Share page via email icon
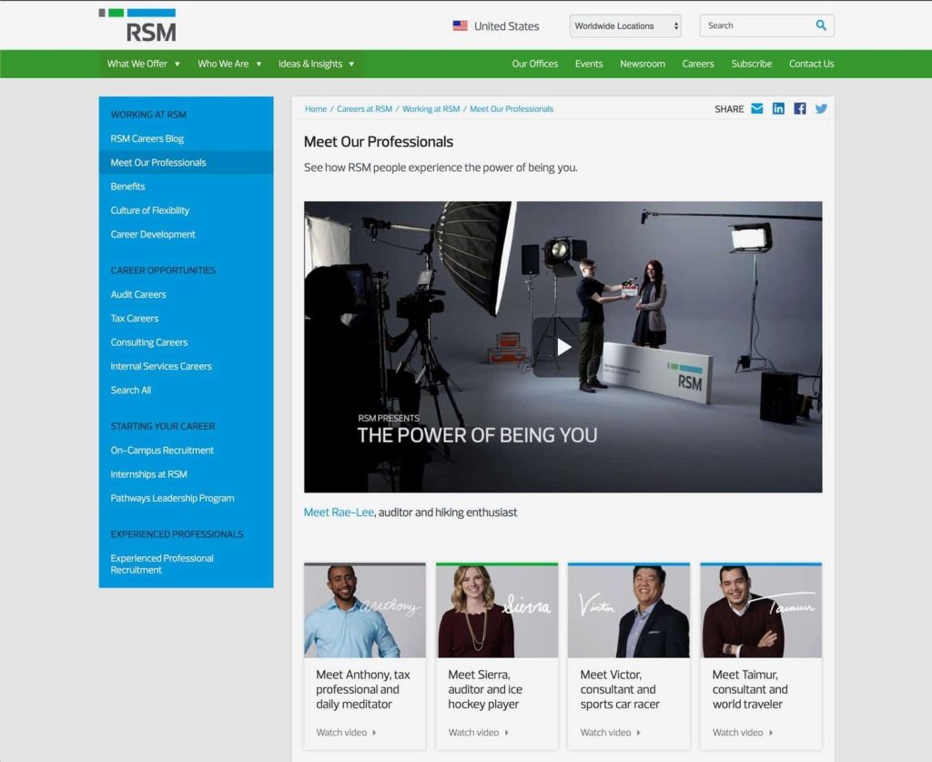The width and height of the screenshot is (932, 762). click(x=756, y=108)
